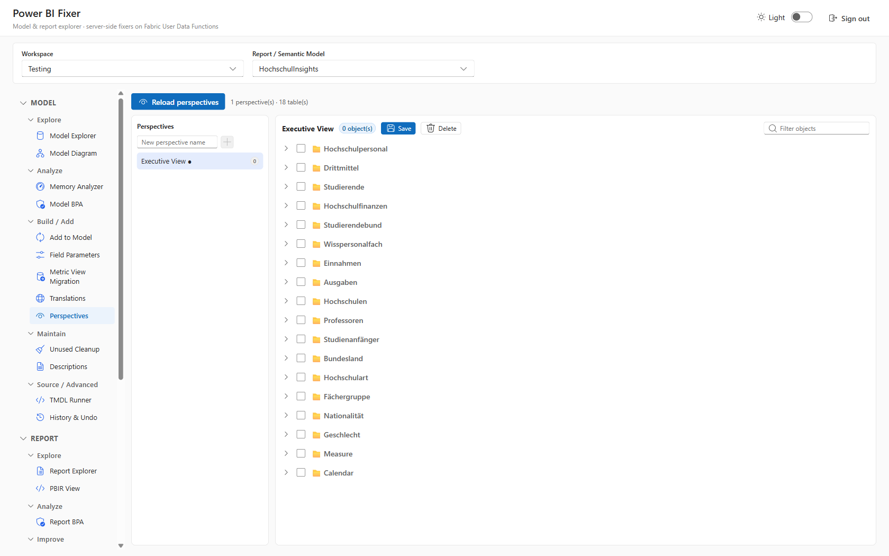889x556 pixels.
Task: Click the Model Diagram icon
Action: (40, 153)
